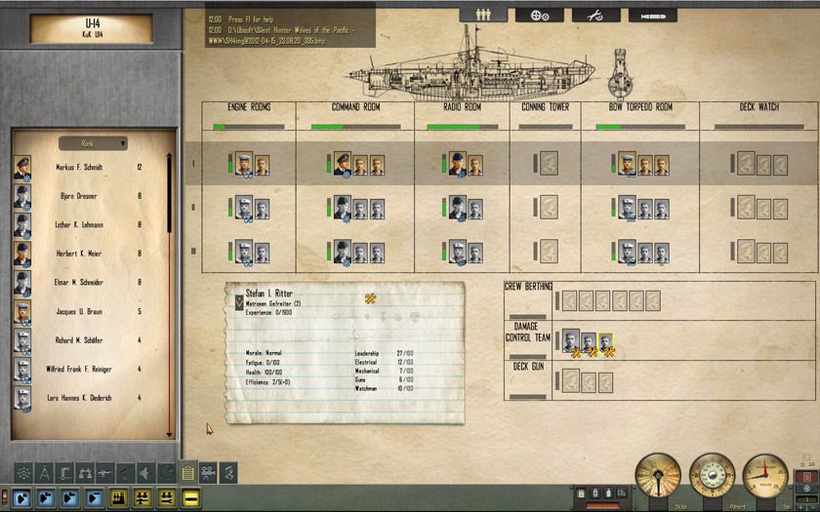
Task: Select Radio Room compartment header
Action: pos(463,107)
